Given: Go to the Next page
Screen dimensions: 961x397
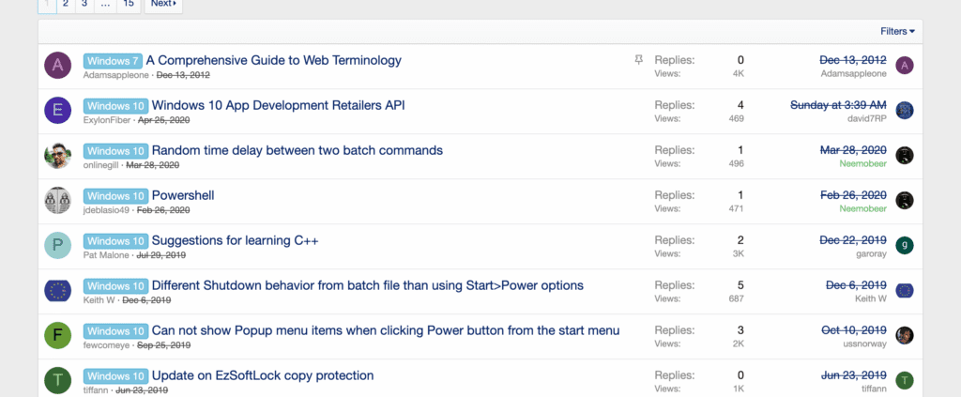Looking at the screenshot, I should pos(163,4).
